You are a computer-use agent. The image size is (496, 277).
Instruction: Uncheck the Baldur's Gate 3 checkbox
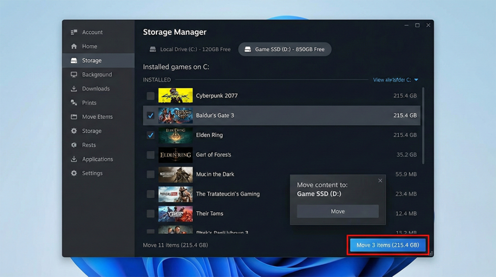click(x=151, y=116)
